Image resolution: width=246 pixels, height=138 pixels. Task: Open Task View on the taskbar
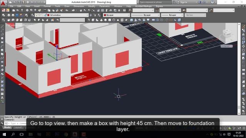click(22, 135)
